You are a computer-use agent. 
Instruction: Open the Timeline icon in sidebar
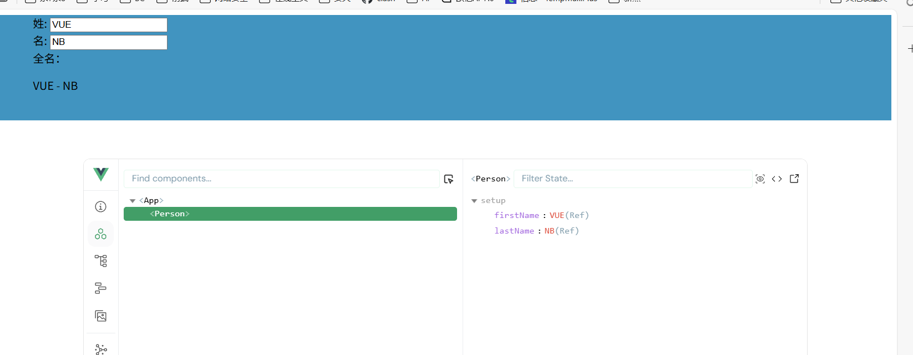tap(100, 288)
